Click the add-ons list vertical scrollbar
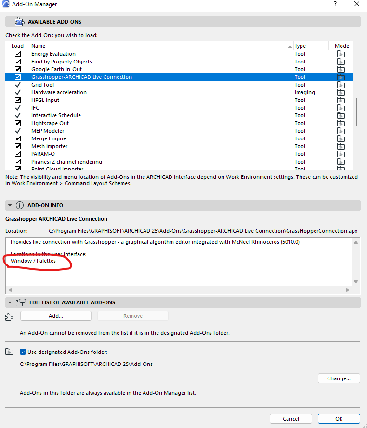 356,111
